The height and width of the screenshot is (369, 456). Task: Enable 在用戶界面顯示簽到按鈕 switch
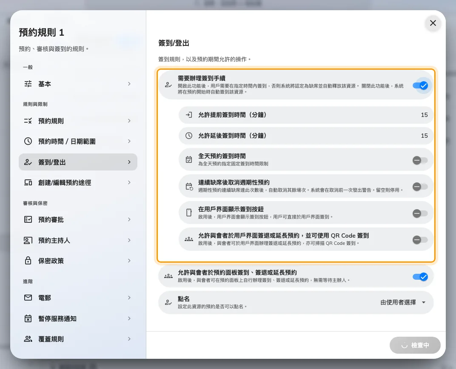point(420,213)
